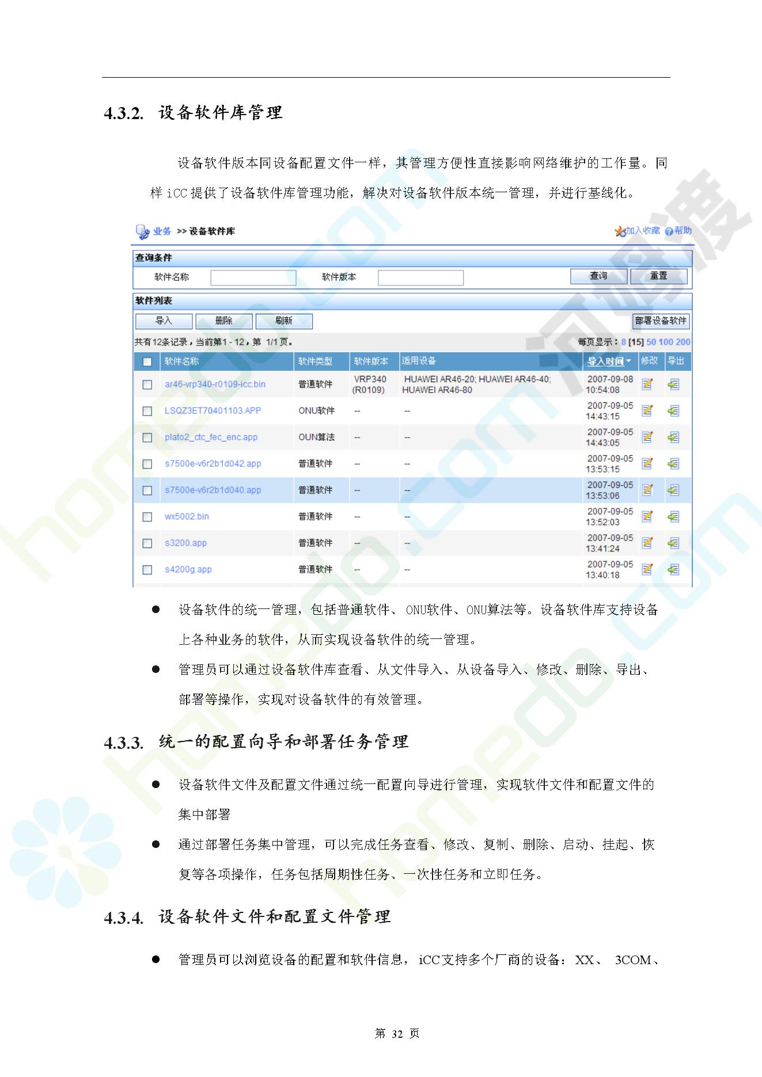The height and width of the screenshot is (1077, 762).
Task: Click the 部署设备软件 button
Action: point(661,321)
